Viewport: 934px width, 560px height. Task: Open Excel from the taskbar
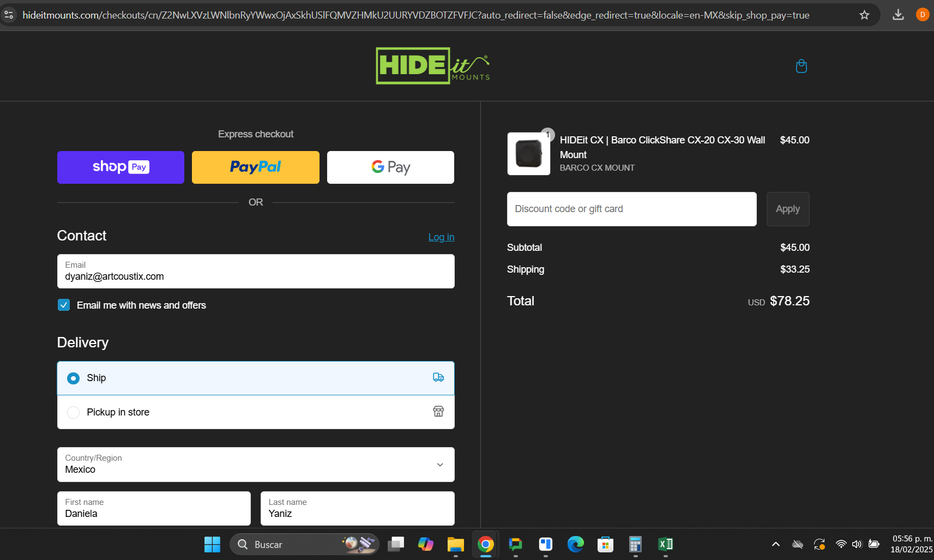click(x=666, y=544)
